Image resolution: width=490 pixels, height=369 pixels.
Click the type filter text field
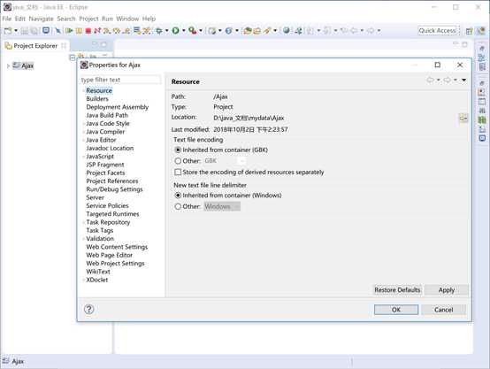120,80
